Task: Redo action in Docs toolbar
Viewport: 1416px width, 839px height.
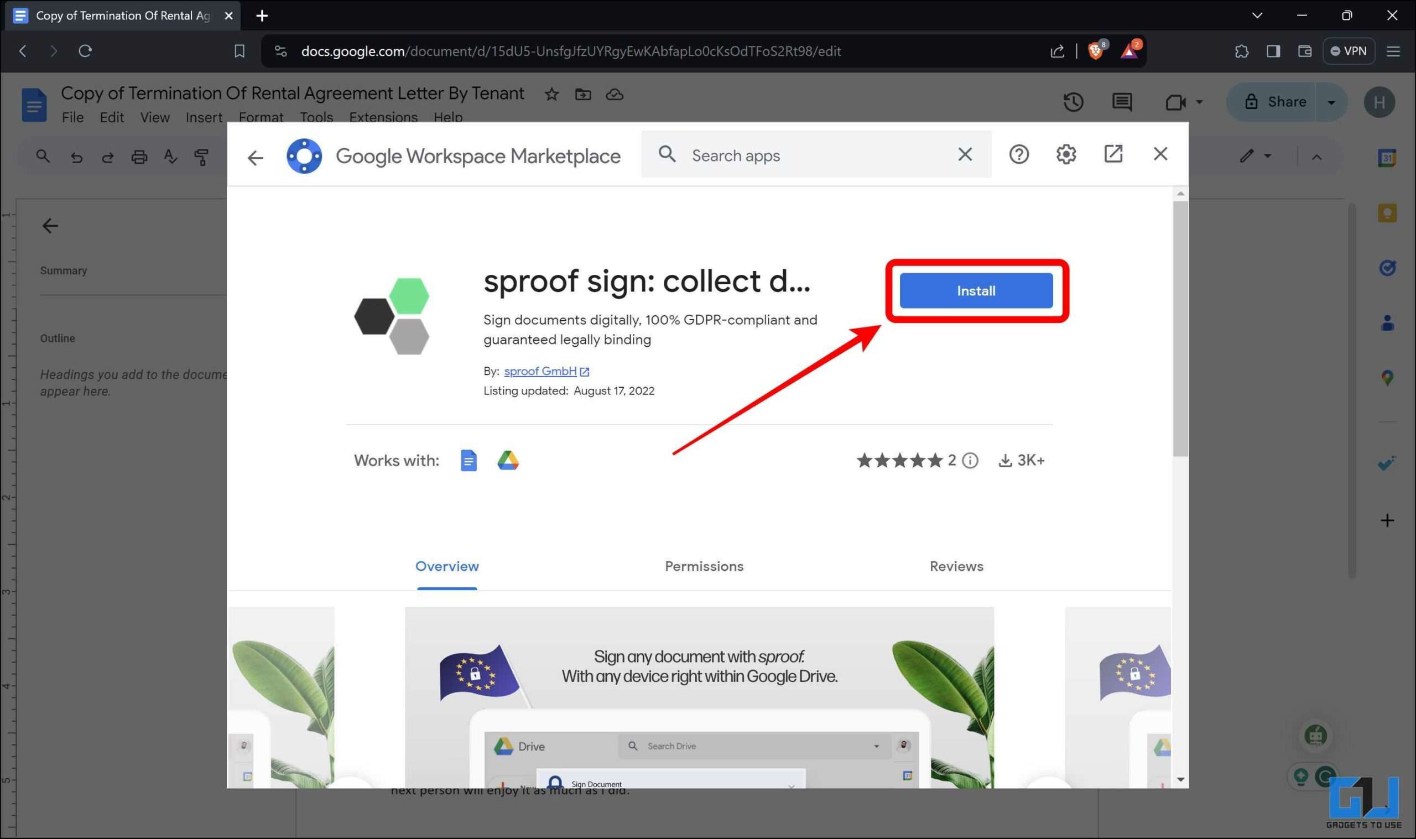Action: 107,157
